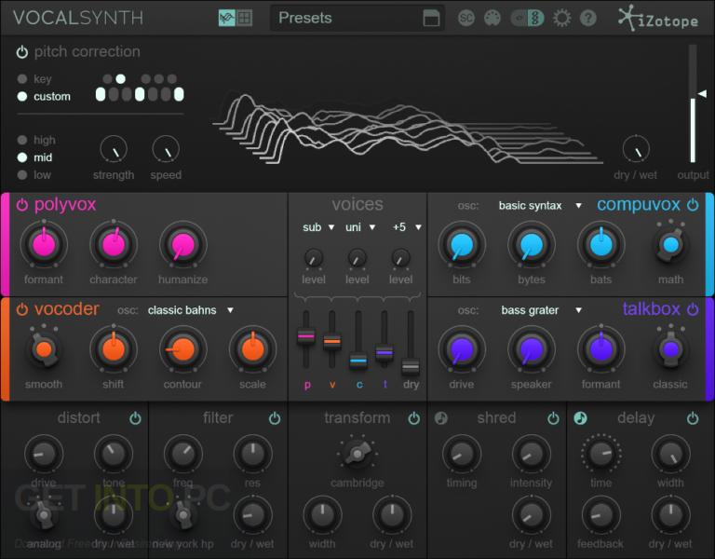The width and height of the screenshot is (715, 559).
Task: Click the polyvox character knob
Action: [114, 245]
